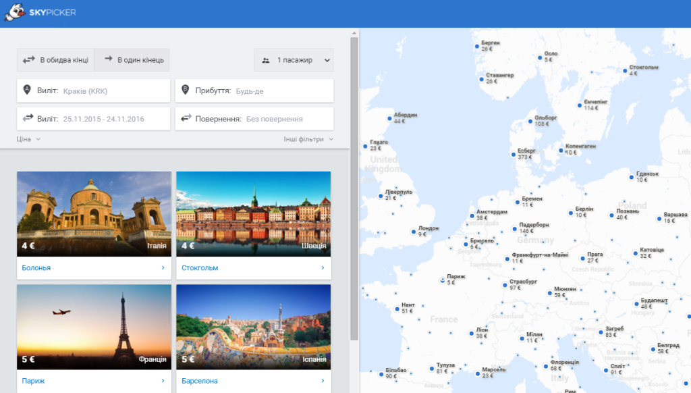This screenshot has height=393, width=691.
Task: Click the Виліт date range field
Action: click(93, 119)
